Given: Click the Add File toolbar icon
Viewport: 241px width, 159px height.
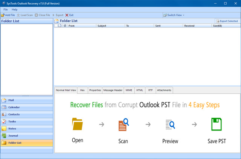Looking at the screenshot, I should click(2, 15).
